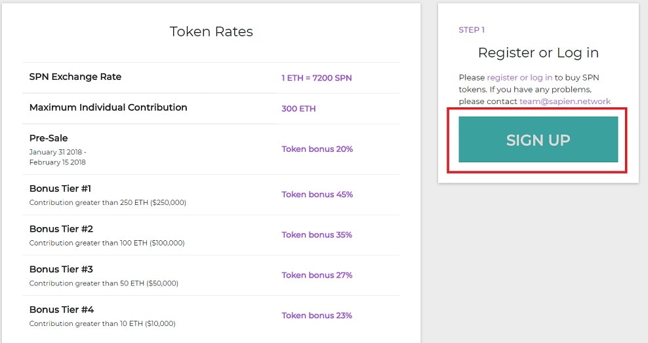Click 'Contribution greater than 10 ETH' text
Viewport: 648px width, 343px height.
[86, 324]
